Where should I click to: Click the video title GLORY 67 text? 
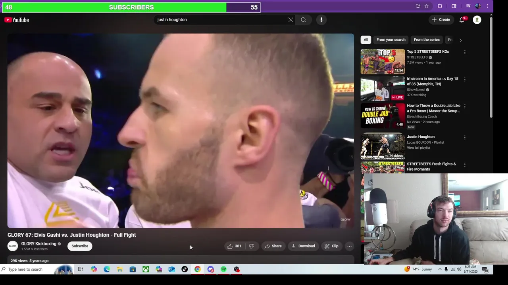pyautogui.click(x=71, y=235)
